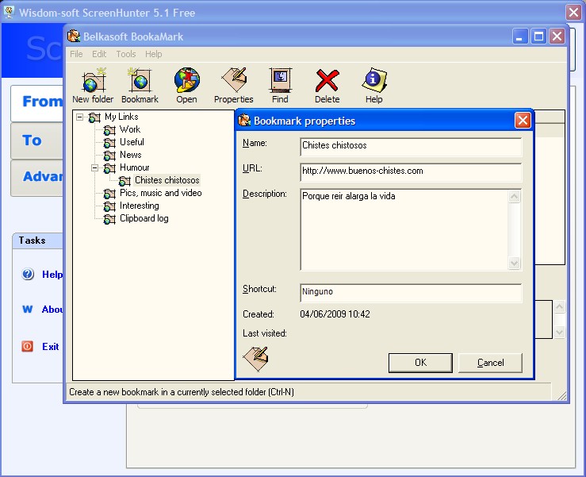Open the File menu in BookaMark
The width and height of the screenshot is (586, 477).
(76, 54)
